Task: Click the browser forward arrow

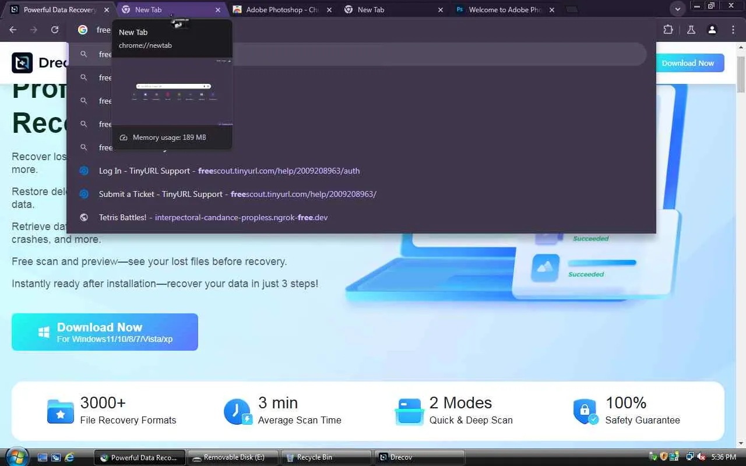Action: click(34, 30)
